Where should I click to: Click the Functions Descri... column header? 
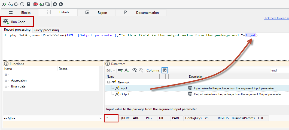pyautogui.click(x=64, y=69)
